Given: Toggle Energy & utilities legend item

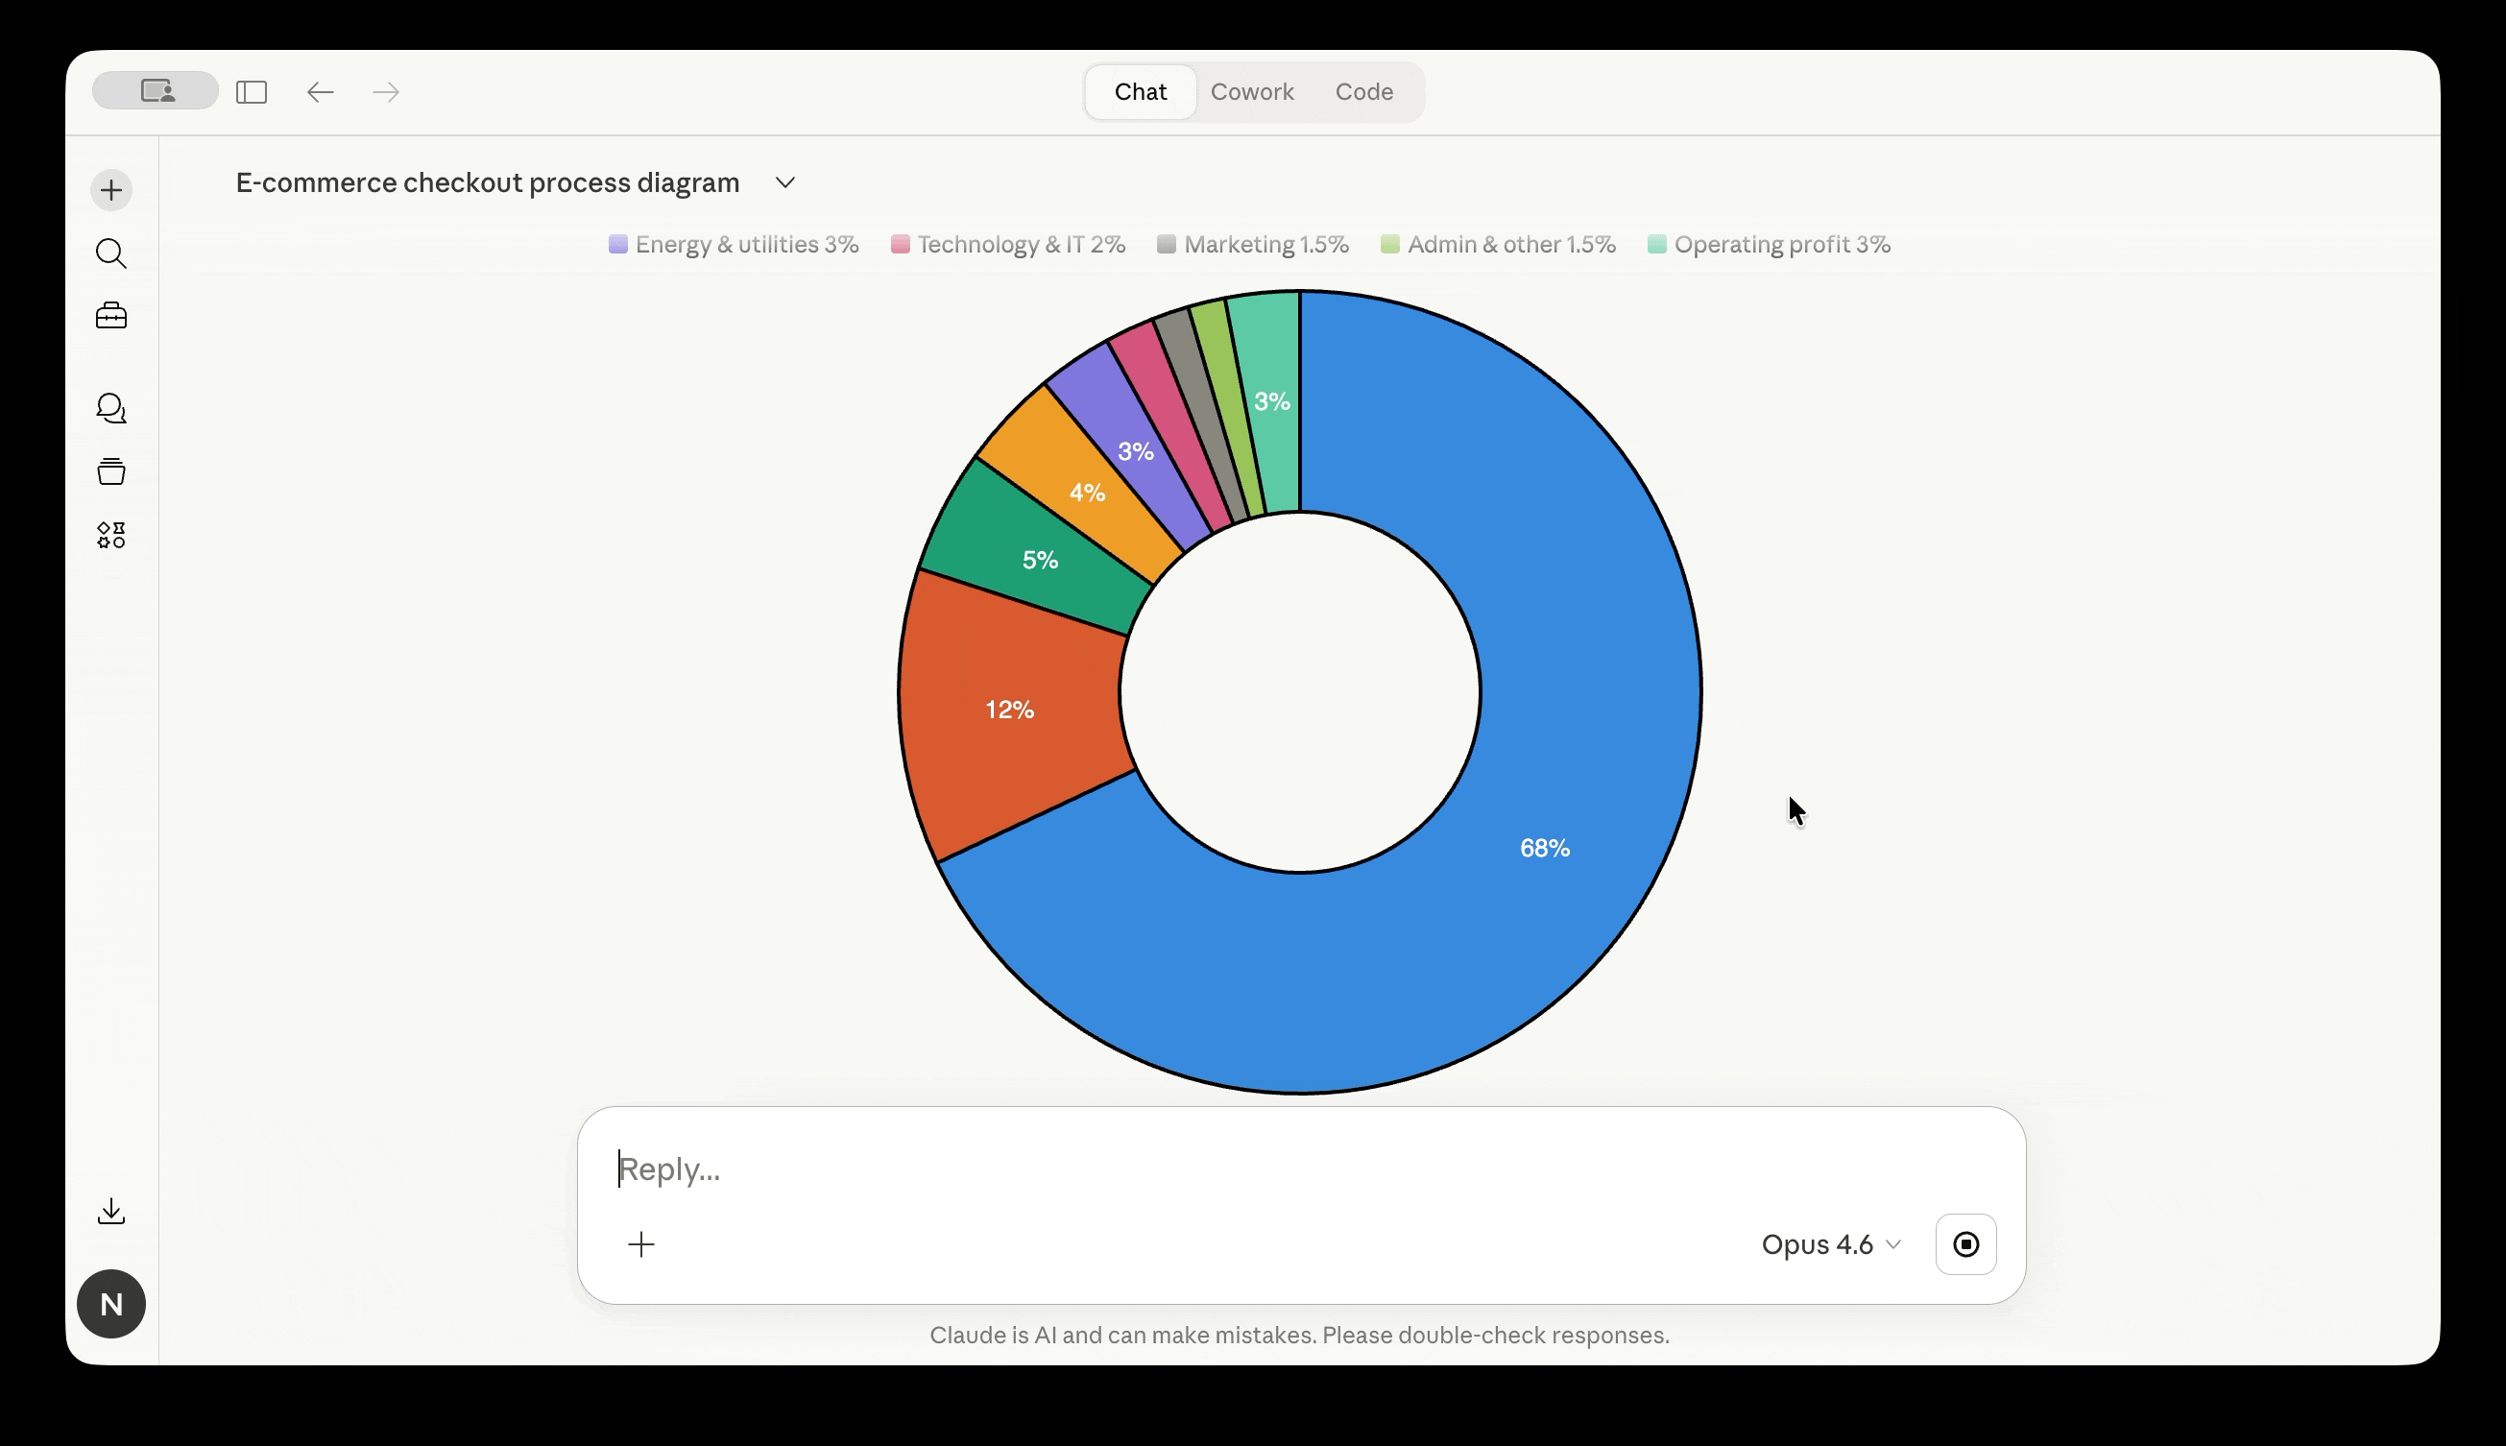Looking at the screenshot, I should click(x=734, y=244).
